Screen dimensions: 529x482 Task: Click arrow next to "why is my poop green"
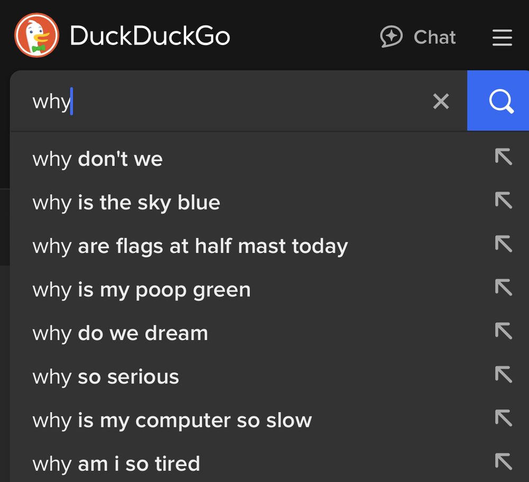[x=504, y=288]
